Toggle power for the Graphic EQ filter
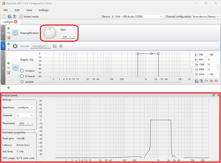The width and height of the screenshot is (221, 163). pos(15,68)
